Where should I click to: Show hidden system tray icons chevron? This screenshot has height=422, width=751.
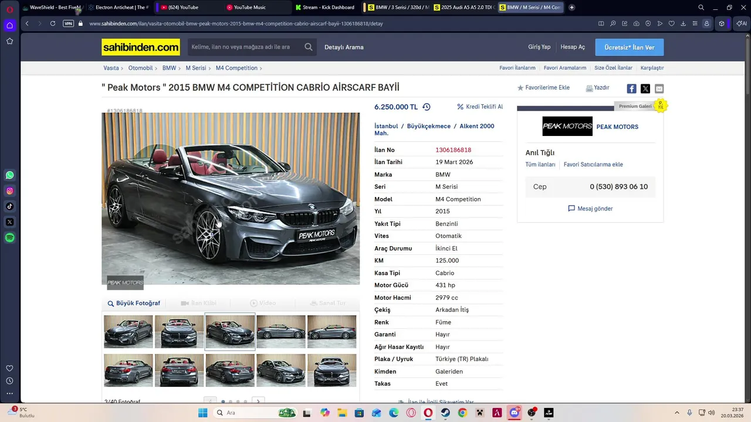click(x=676, y=413)
